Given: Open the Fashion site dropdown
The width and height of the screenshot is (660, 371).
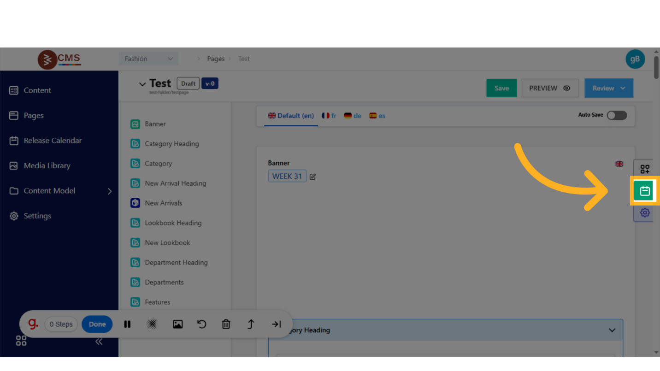Looking at the screenshot, I should click(148, 59).
